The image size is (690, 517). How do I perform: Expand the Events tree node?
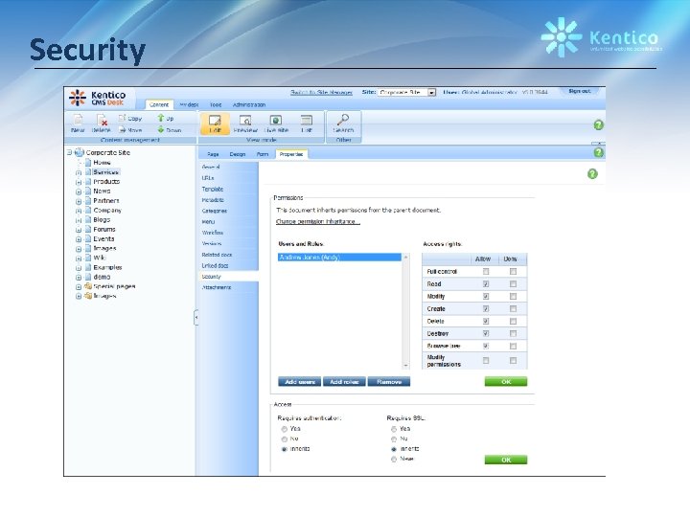coord(79,239)
